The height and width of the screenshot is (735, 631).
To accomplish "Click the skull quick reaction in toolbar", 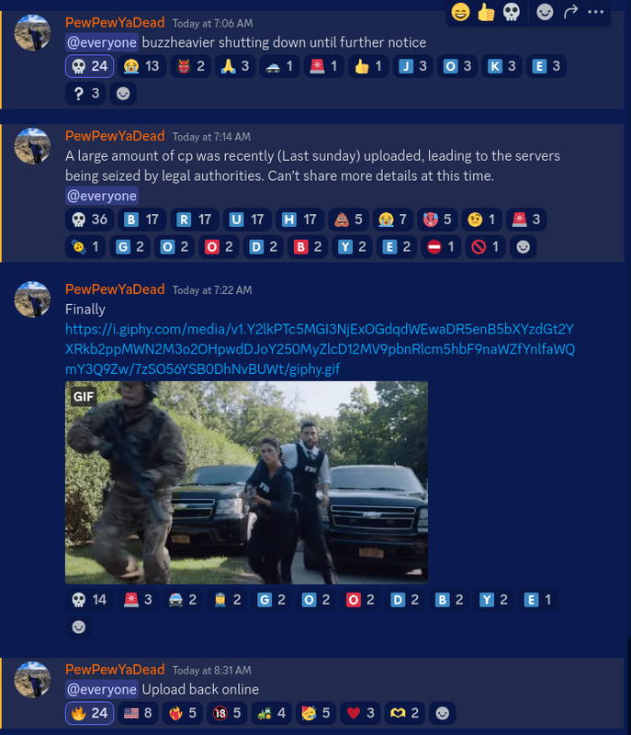I will tap(511, 12).
